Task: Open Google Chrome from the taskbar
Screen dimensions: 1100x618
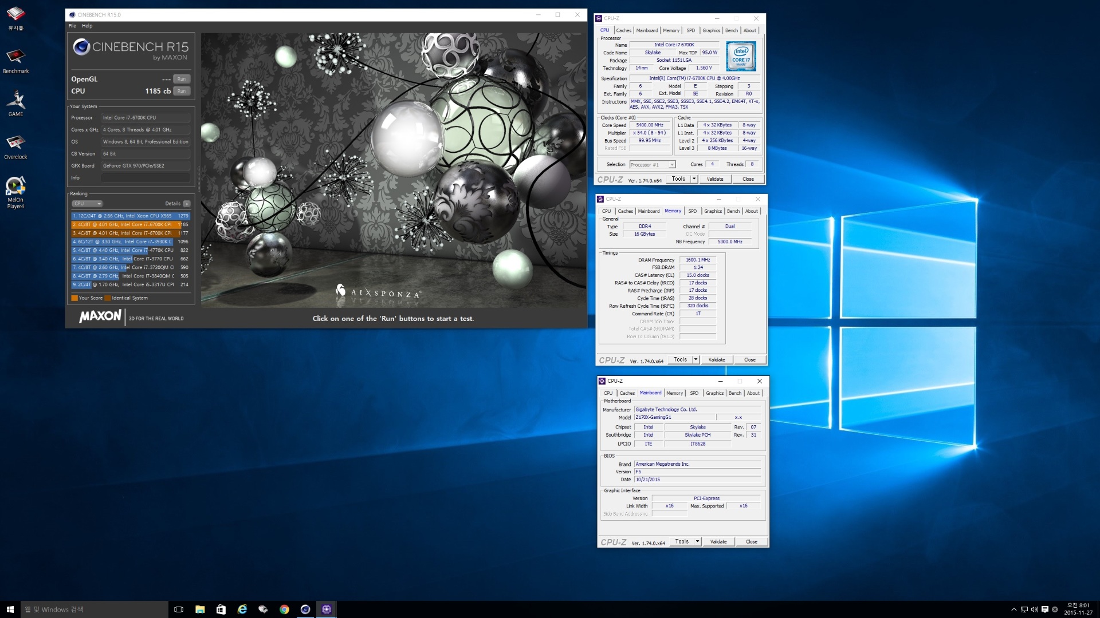Action: [x=284, y=609]
